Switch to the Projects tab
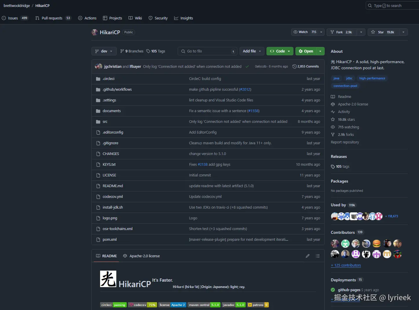This screenshot has height=310, width=419. [113, 18]
